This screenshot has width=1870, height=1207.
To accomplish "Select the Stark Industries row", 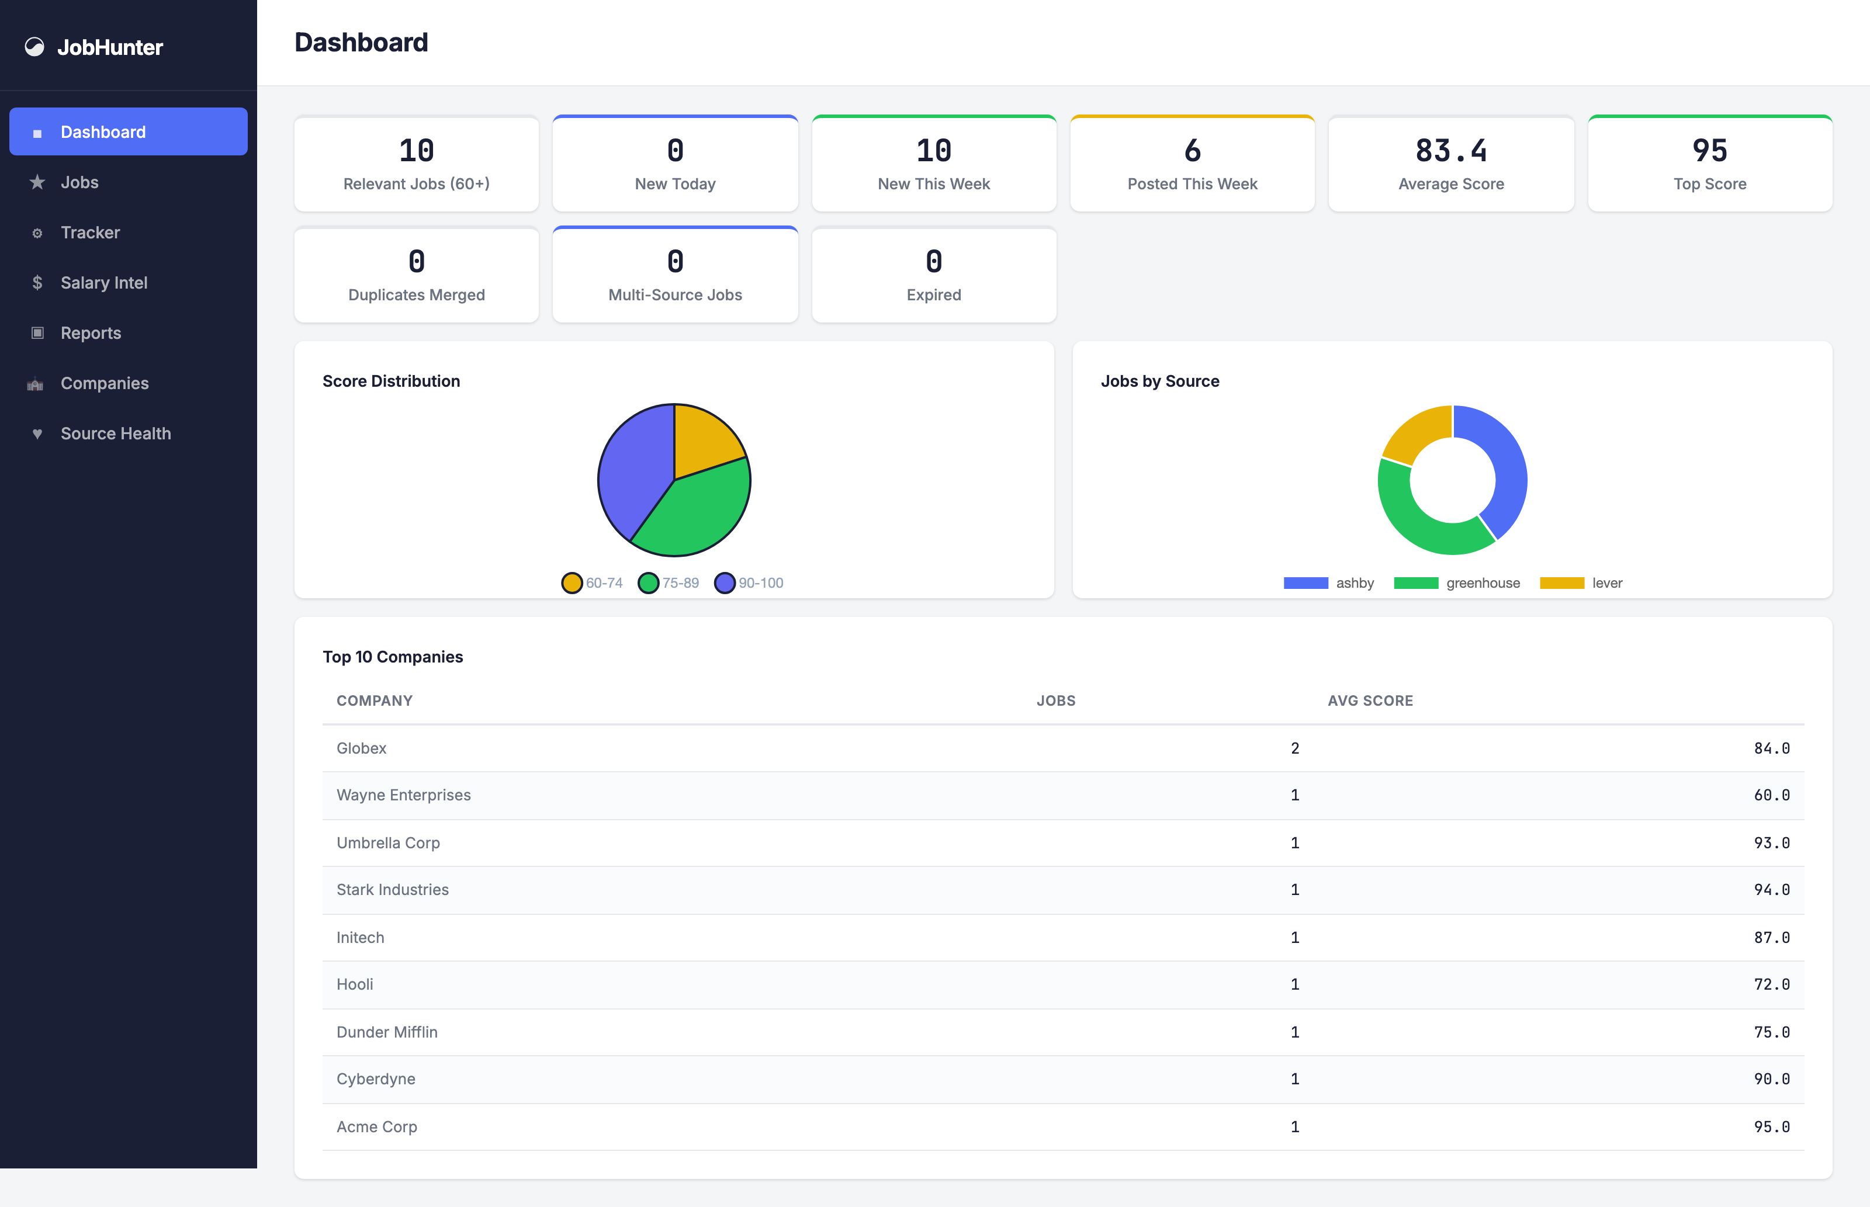I will coord(1063,890).
